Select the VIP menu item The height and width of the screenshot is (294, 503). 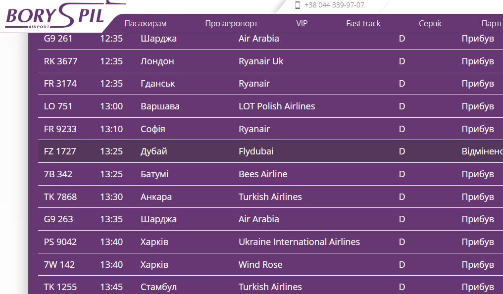[x=302, y=23]
